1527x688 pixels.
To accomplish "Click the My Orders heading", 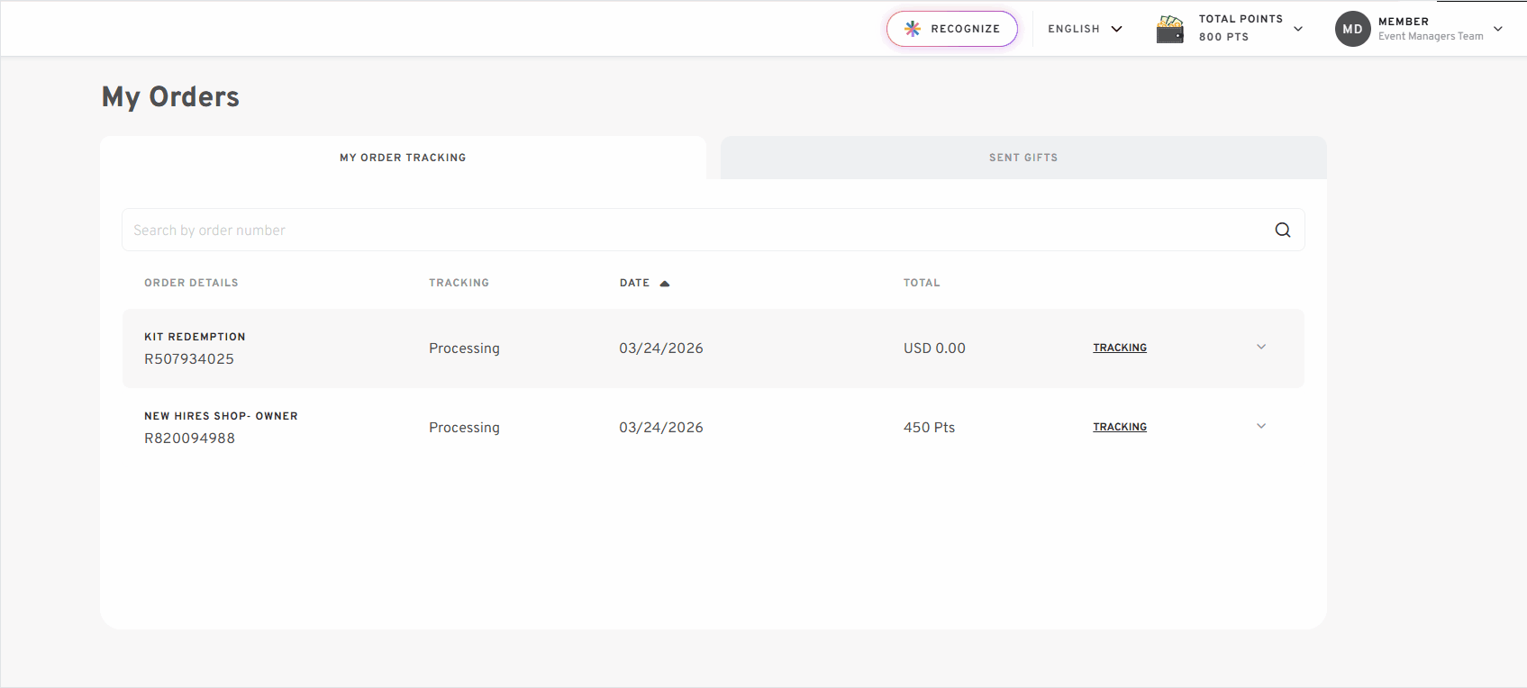I will pyautogui.click(x=170, y=97).
